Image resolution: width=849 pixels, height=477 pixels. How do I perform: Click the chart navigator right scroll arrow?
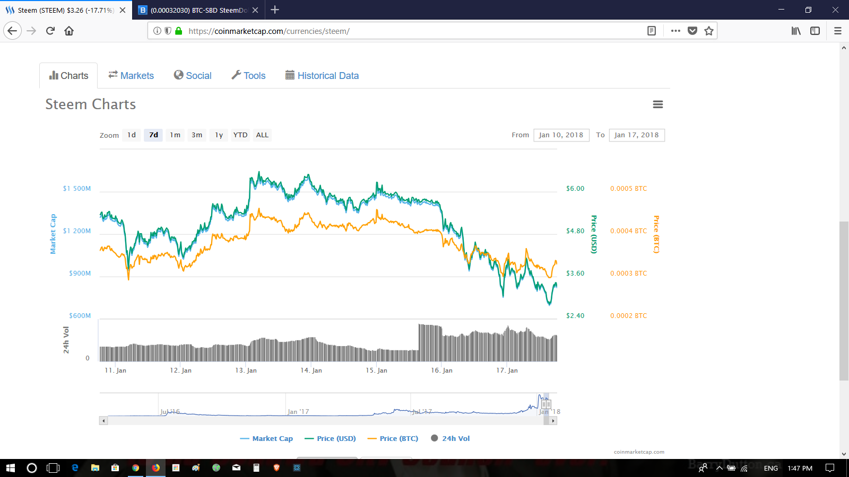tap(553, 421)
